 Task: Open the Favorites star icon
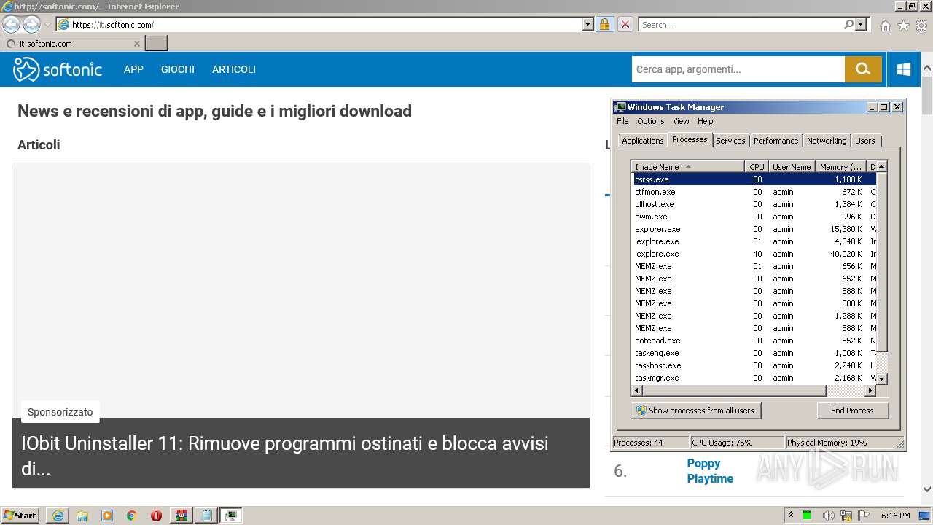[903, 26]
